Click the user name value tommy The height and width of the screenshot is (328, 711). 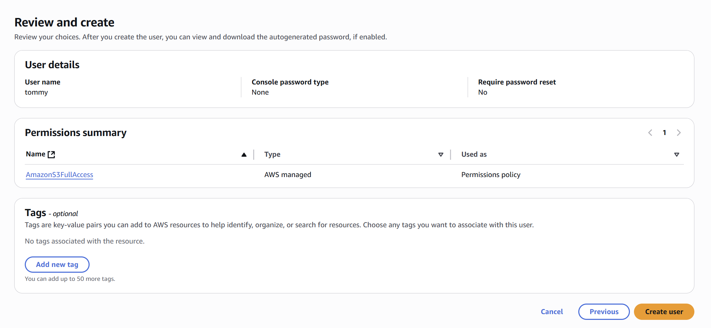36,92
